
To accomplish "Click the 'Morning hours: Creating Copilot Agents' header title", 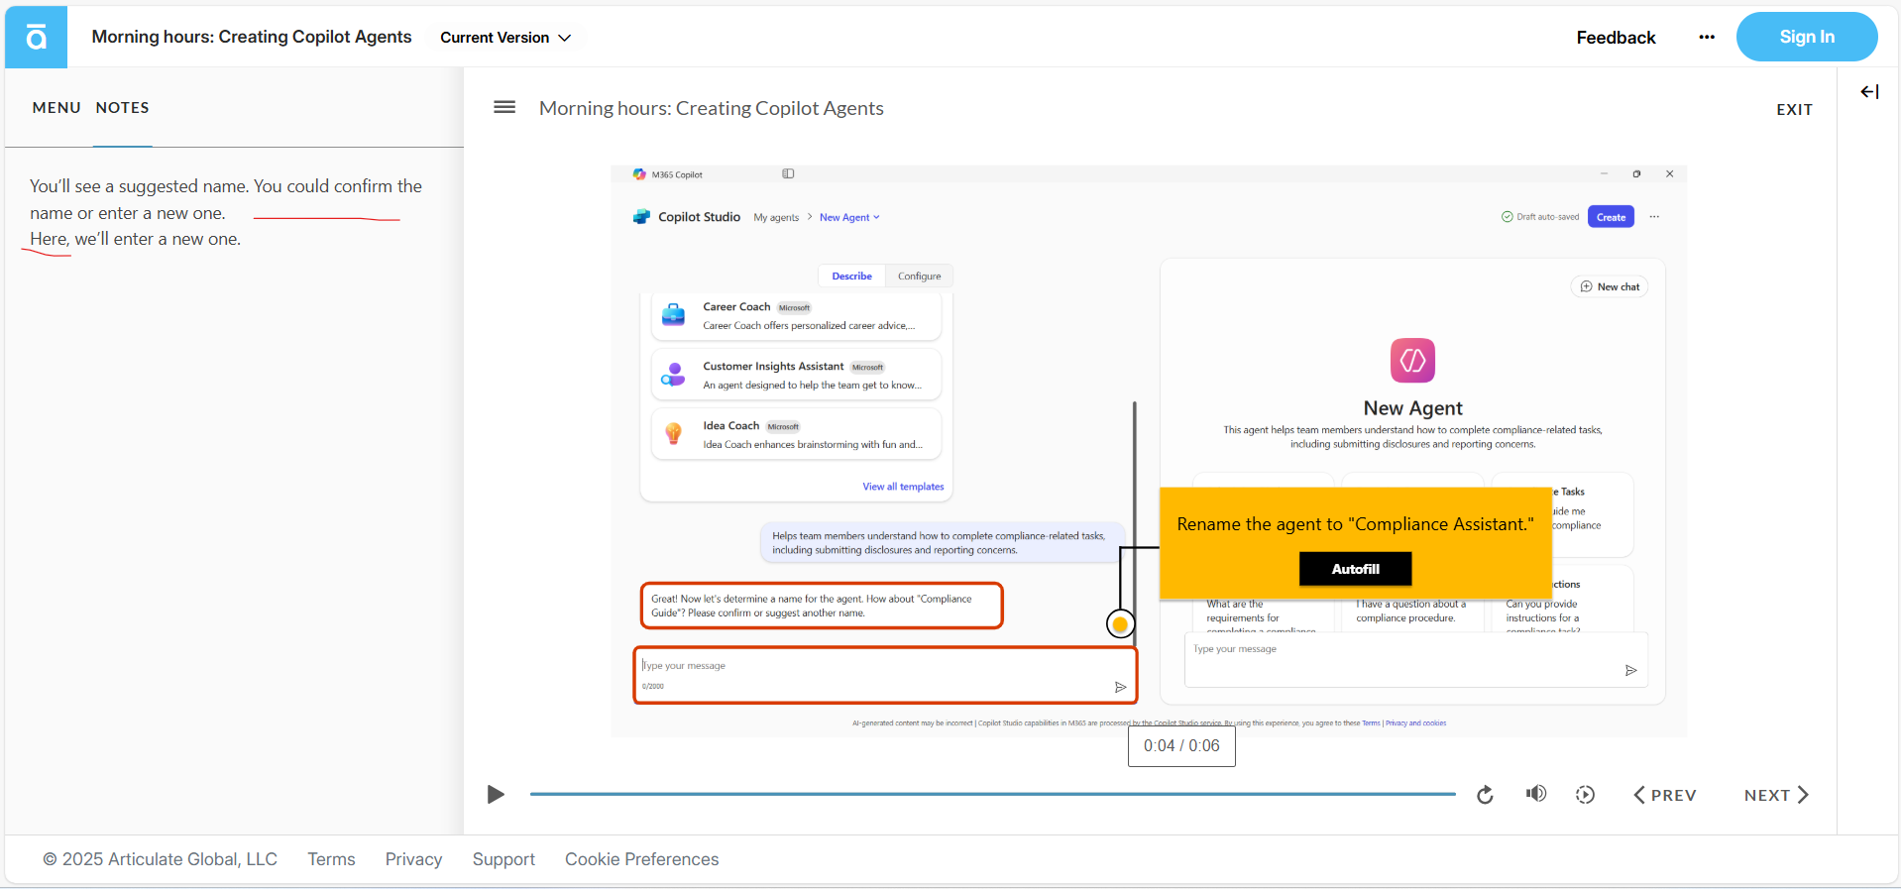I will 252,37.
